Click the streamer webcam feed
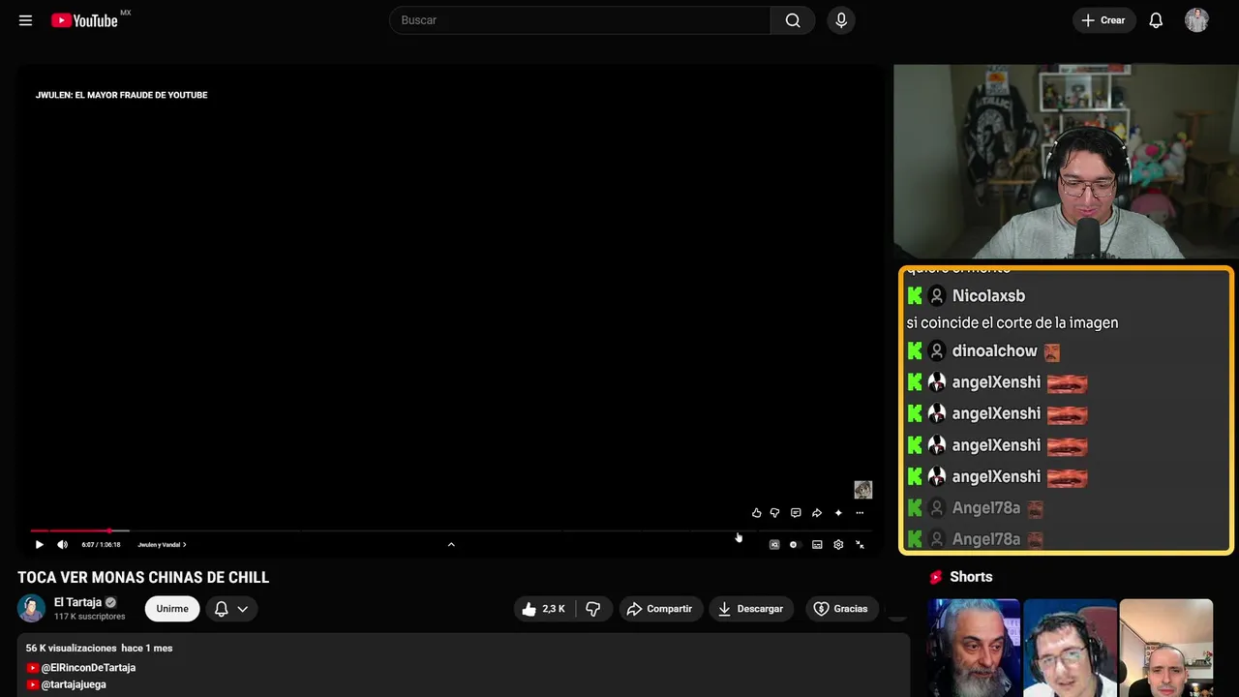This screenshot has width=1239, height=697. (x=1066, y=162)
